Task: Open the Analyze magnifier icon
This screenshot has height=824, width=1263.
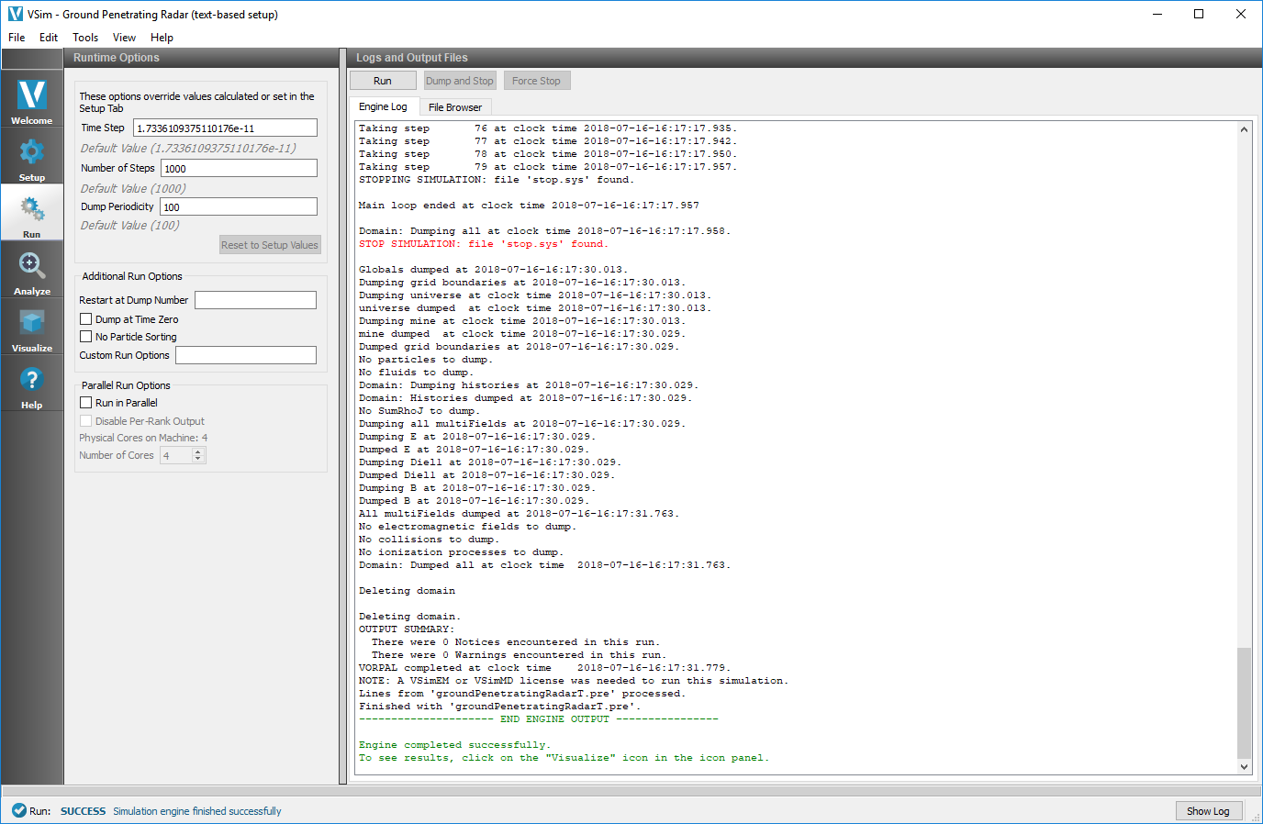Action: tap(32, 272)
